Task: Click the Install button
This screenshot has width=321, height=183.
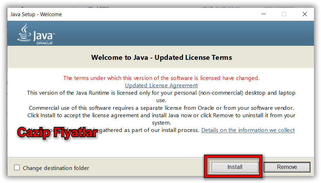Action: click(x=235, y=167)
